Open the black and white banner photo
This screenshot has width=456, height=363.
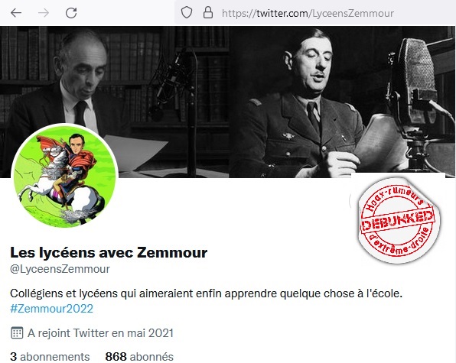[228, 102]
